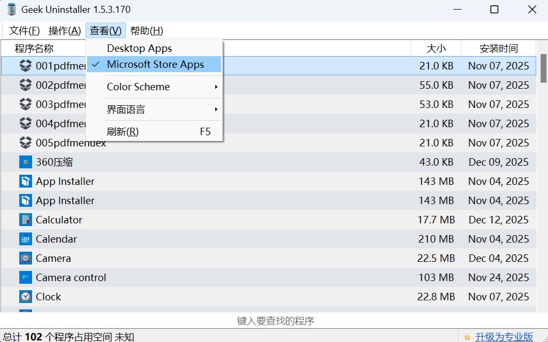The width and height of the screenshot is (548, 342).
Task: Click the 005pdfmenuex program icon
Action: (x=25, y=143)
